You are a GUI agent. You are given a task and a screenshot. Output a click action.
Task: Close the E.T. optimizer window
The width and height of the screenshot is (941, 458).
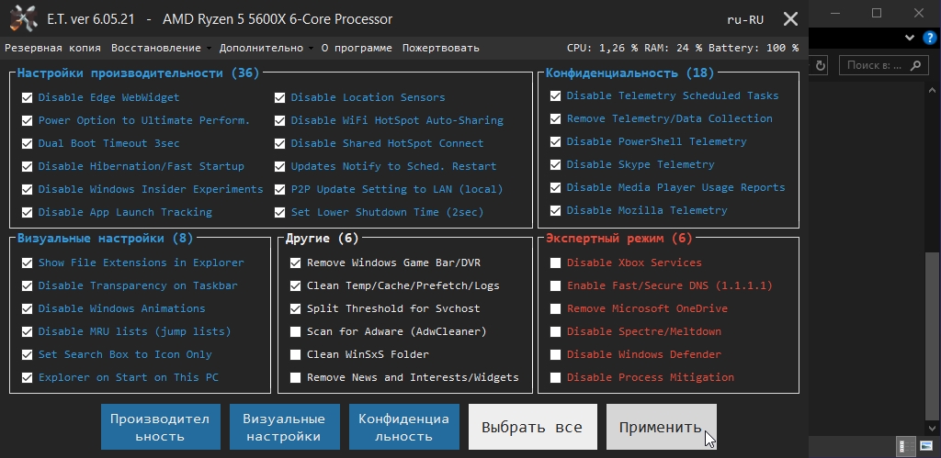pyautogui.click(x=790, y=19)
